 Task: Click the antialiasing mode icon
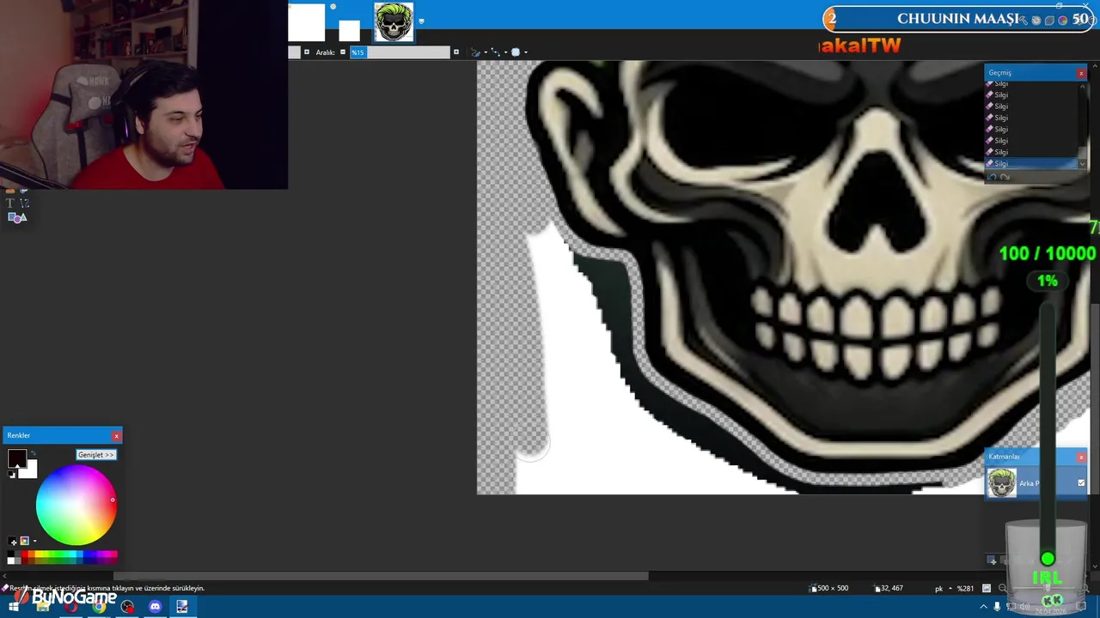pyautogui.click(x=475, y=52)
